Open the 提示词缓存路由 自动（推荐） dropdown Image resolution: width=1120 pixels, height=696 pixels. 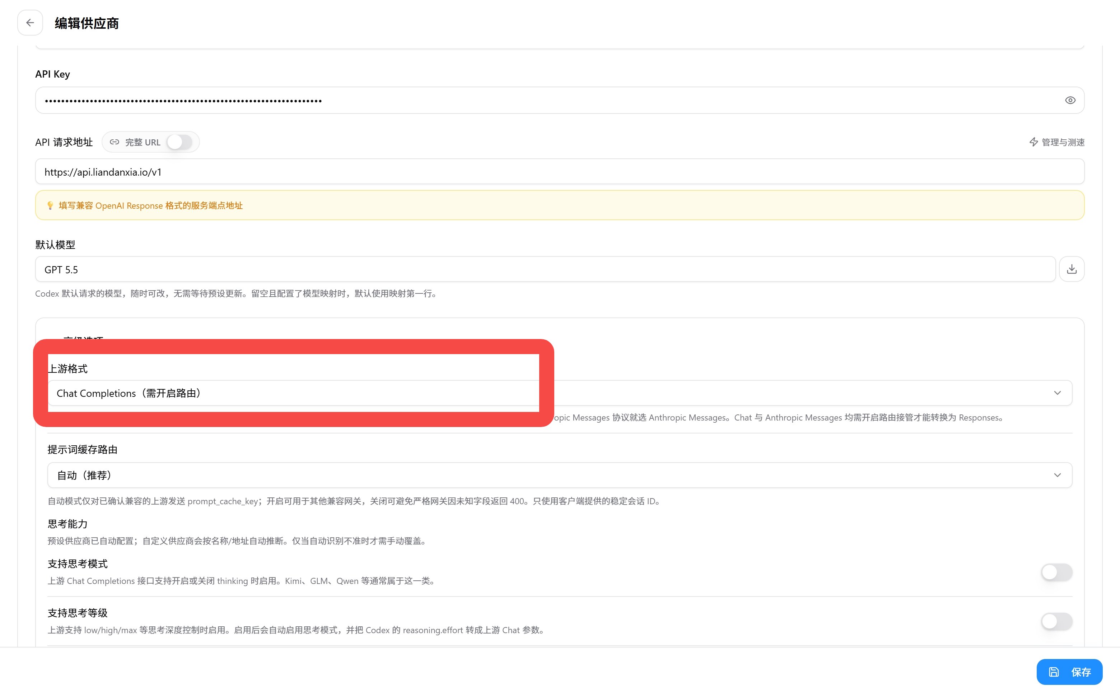pyautogui.click(x=560, y=475)
